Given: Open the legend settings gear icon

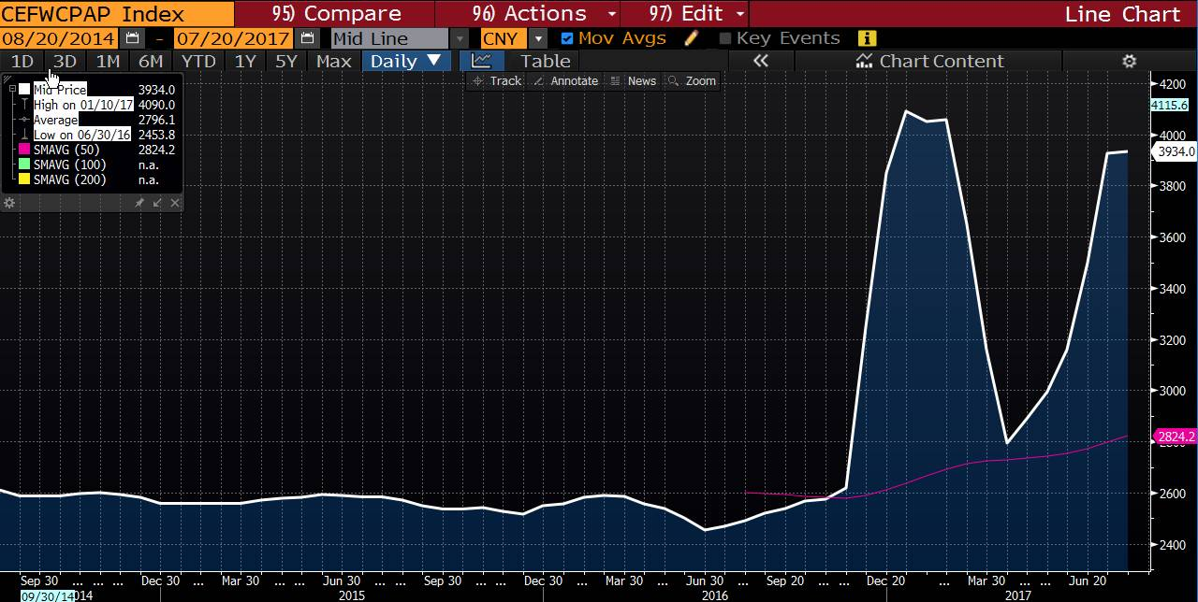Looking at the screenshot, I should pos(9,203).
